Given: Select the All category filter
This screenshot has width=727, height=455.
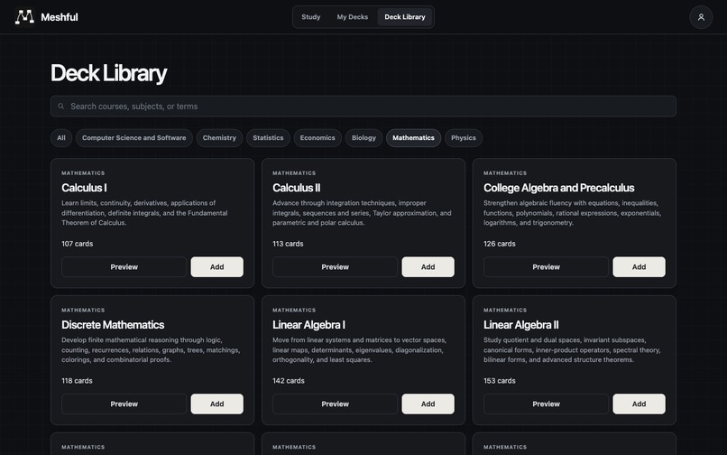Looking at the screenshot, I should point(61,138).
